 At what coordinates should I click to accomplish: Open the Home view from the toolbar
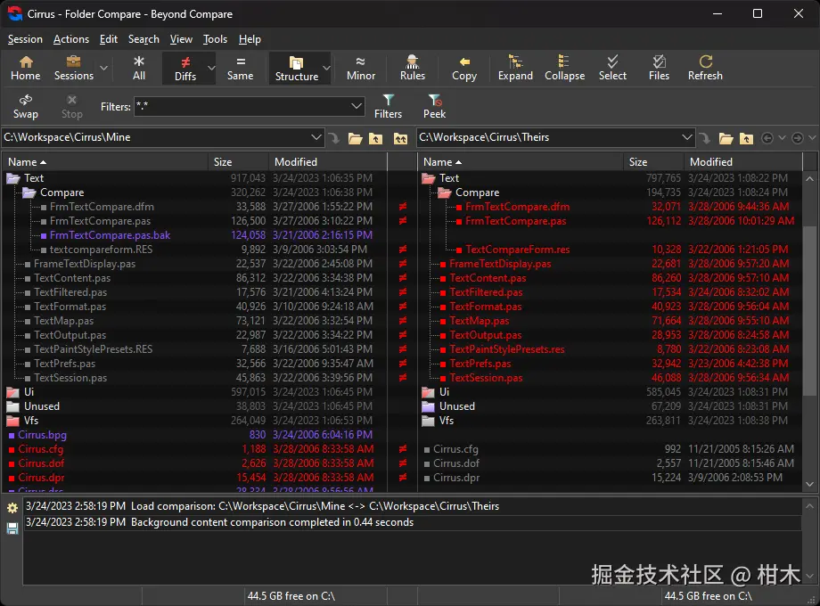click(25, 68)
